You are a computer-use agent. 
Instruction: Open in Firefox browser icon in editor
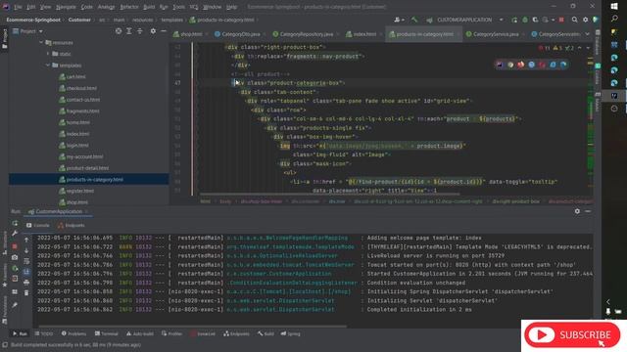(x=520, y=65)
